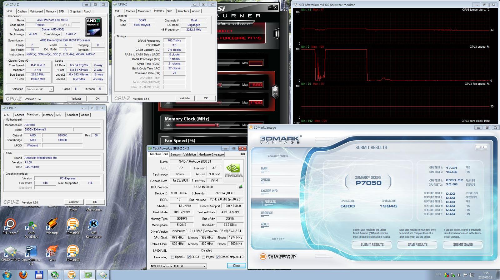Switch to GPU-Z graphics card taskbar button
The width and height of the screenshot is (500, 280).
88,275
